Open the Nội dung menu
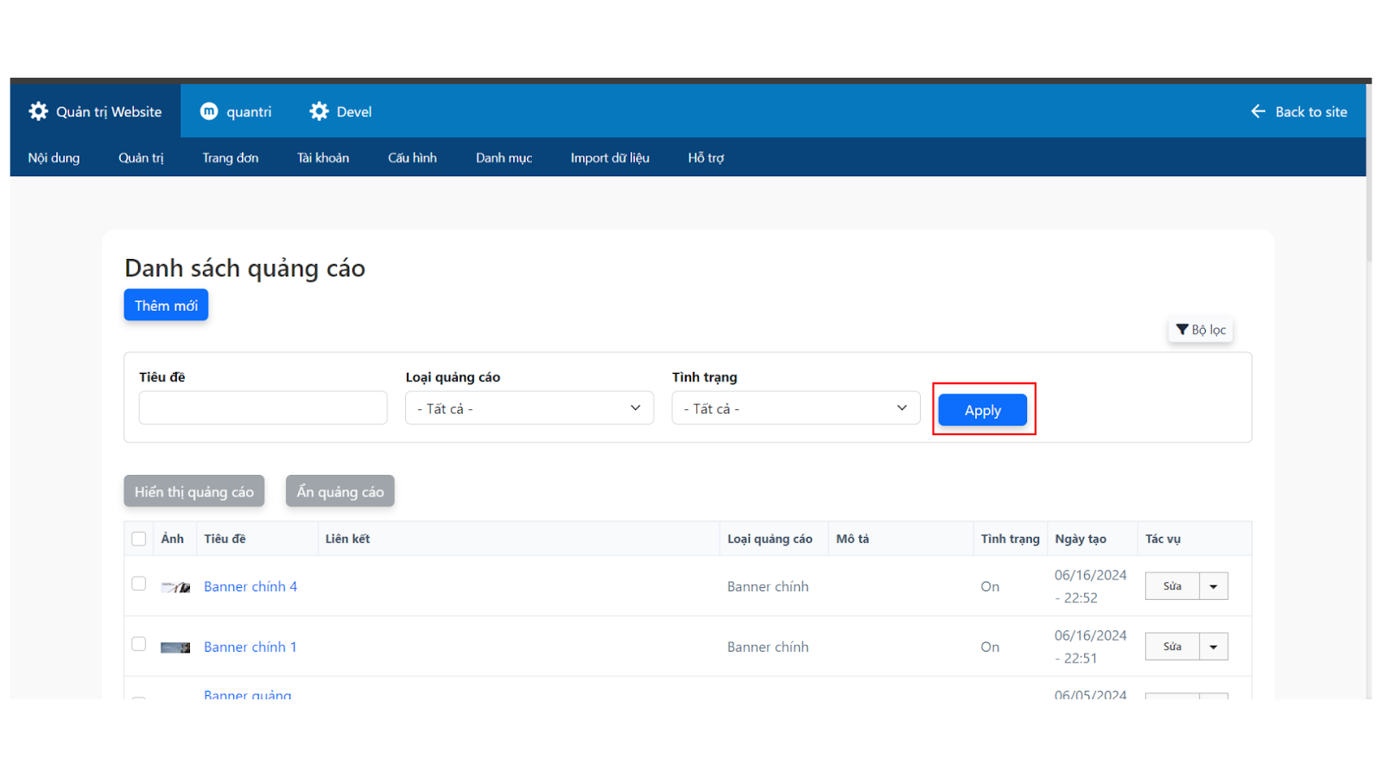Screen dimensions: 1382x777 54,158
